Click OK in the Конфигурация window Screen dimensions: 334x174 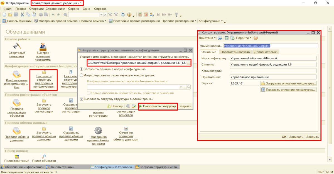pyautogui.click(x=284, y=137)
